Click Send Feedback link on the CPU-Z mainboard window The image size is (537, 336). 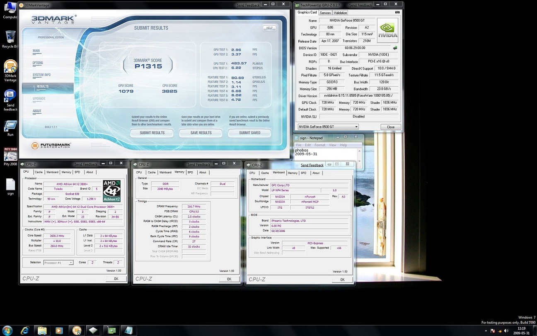312,165
